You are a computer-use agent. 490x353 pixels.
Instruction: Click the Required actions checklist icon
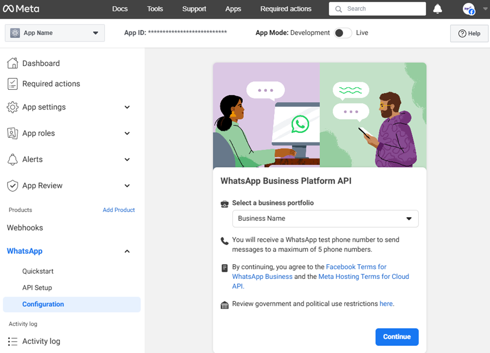coord(13,84)
